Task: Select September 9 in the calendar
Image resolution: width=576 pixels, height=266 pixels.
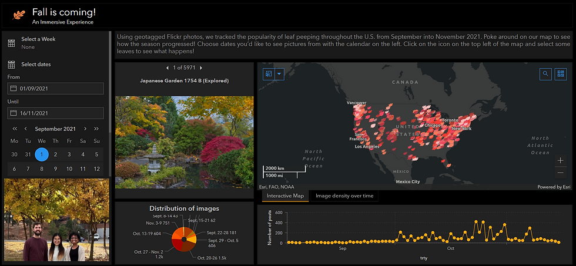Action: pyautogui.click(x=55, y=169)
